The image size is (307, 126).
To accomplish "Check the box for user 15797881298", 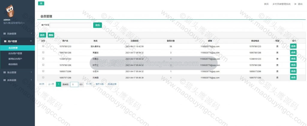I will coord(43,65).
